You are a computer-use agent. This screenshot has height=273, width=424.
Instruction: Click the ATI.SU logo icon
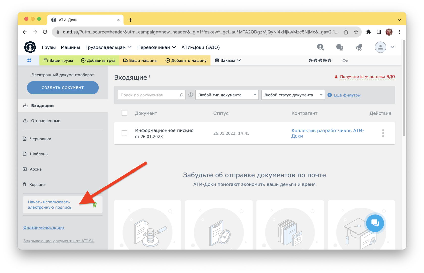click(x=30, y=47)
